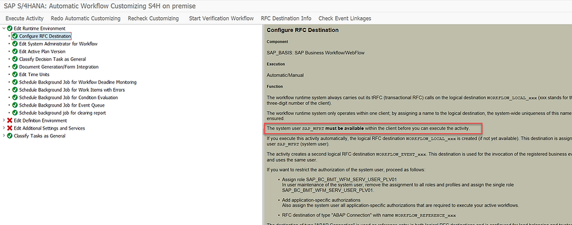Screen dimensions: 572x225
Task: Click the Function label in documentation
Action: [x=275, y=86]
